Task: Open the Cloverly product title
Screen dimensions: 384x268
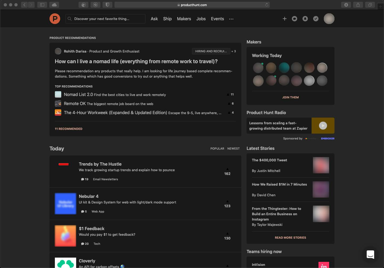Action: (x=87, y=261)
